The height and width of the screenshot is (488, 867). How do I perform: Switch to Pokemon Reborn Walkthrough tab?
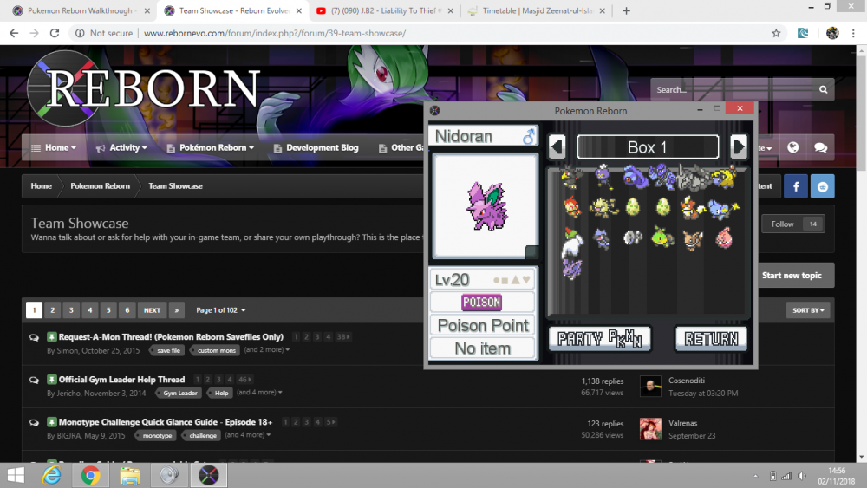coord(81,10)
